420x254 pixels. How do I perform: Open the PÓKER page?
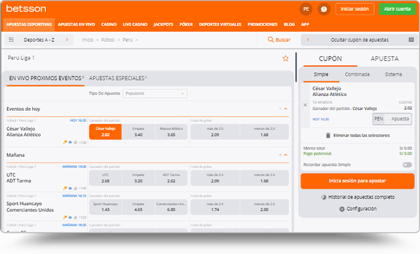click(186, 24)
